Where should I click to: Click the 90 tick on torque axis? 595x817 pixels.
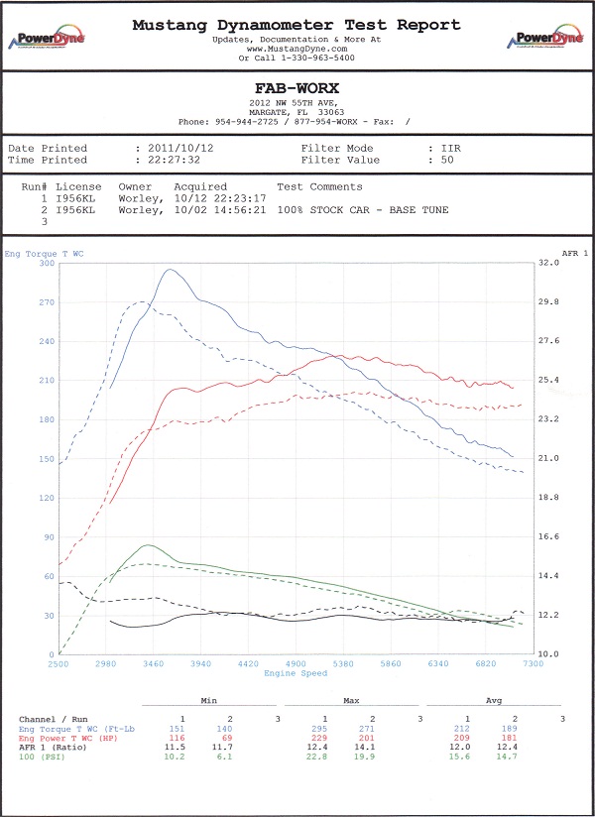(x=49, y=537)
